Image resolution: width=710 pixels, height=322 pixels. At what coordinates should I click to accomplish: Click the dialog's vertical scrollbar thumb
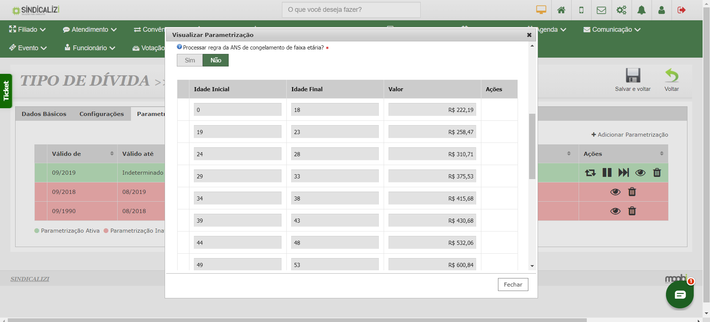pyautogui.click(x=532, y=146)
